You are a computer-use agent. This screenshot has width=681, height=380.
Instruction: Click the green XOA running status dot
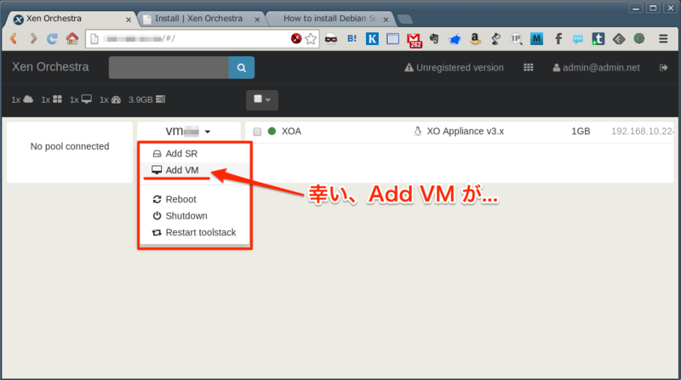(x=272, y=131)
